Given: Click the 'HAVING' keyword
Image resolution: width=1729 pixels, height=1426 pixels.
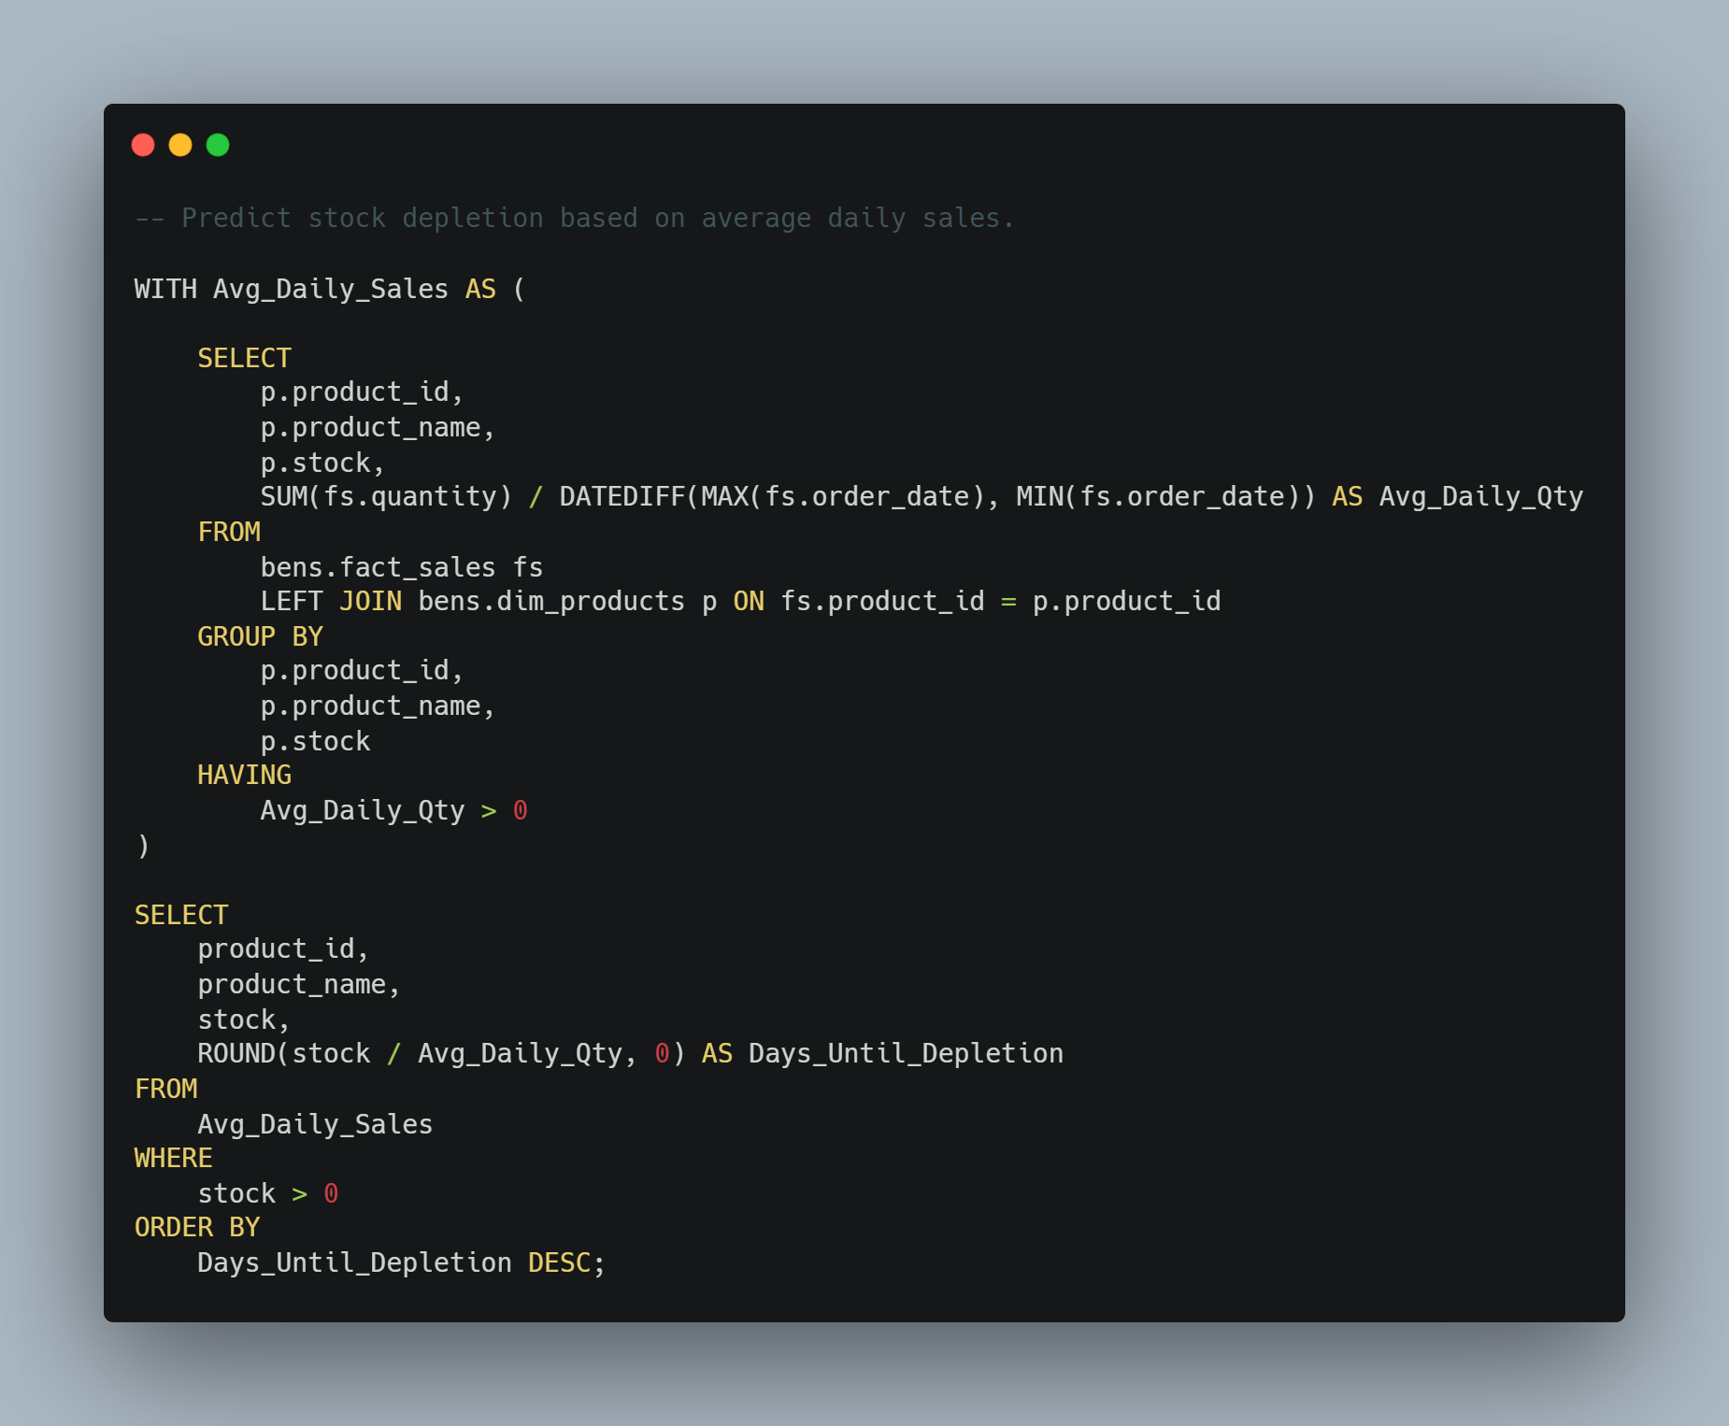Looking at the screenshot, I should coord(244,775).
